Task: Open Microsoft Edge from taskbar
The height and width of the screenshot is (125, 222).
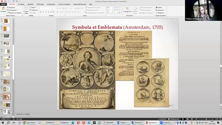Action: pos(73,123)
